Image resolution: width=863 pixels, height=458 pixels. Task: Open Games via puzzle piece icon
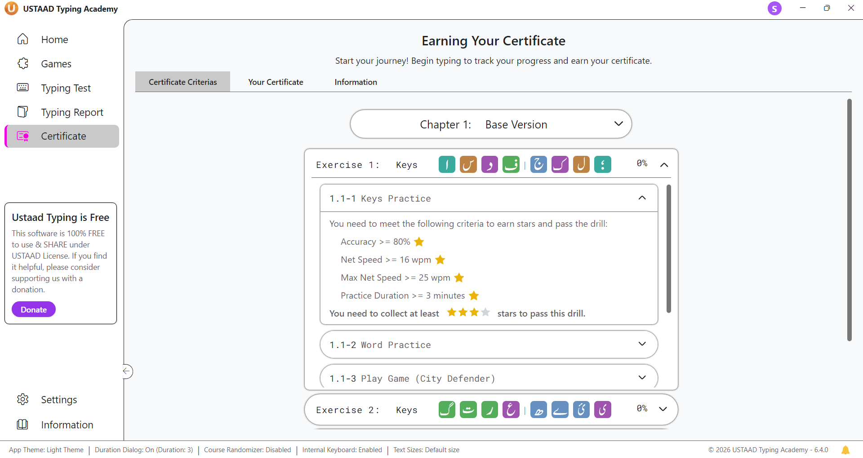pos(22,64)
